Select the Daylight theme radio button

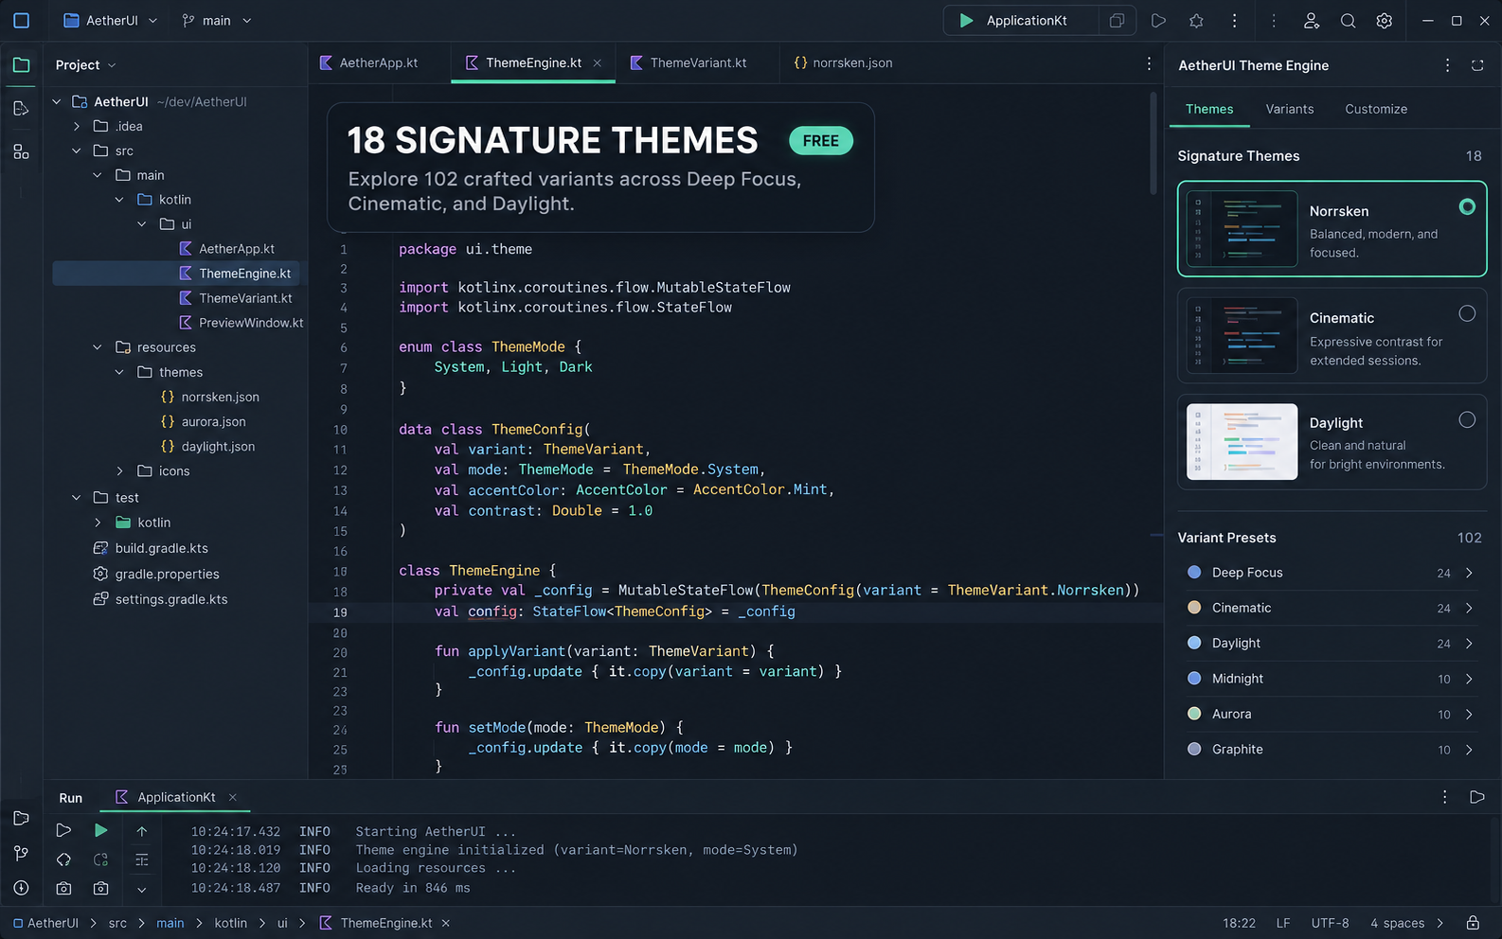[x=1467, y=419]
